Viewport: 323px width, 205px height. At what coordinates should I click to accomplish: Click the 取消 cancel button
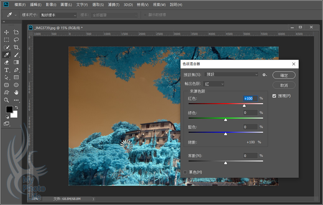click(284, 85)
